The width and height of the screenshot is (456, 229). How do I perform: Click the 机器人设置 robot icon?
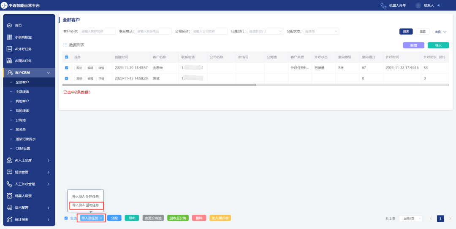coord(9,196)
